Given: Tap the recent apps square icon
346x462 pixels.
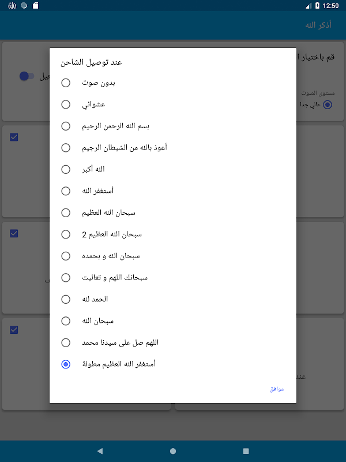Looking at the screenshot, I should point(246,451).
